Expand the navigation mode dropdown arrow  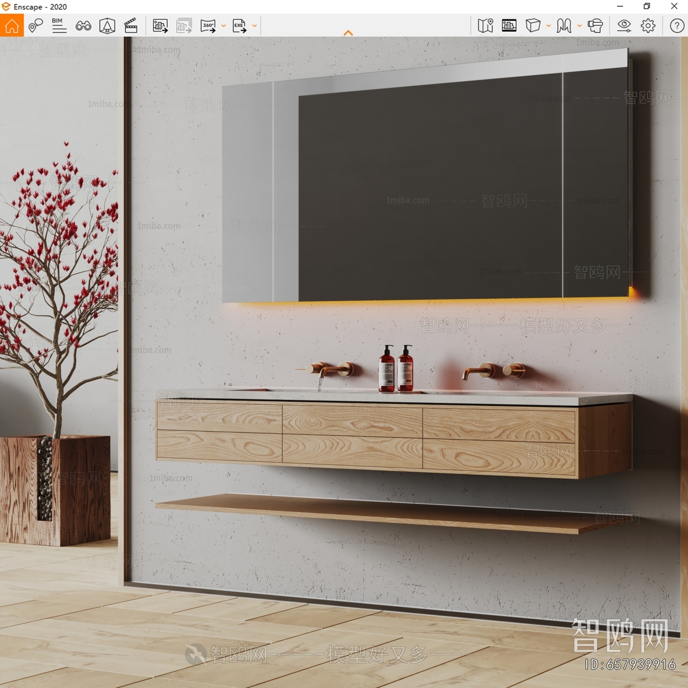(x=580, y=26)
